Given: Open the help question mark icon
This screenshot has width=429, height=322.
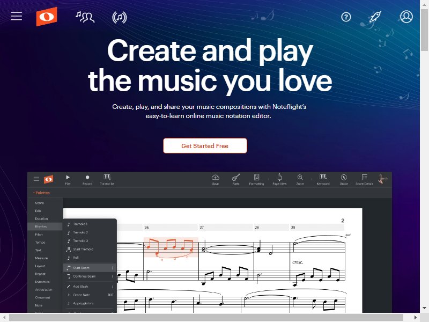Looking at the screenshot, I should point(346,17).
